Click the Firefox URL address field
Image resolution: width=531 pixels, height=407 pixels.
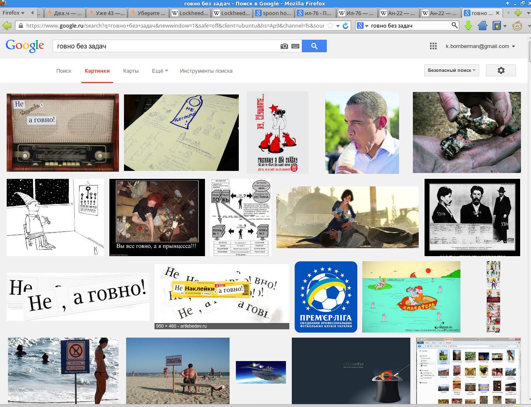pyautogui.click(x=174, y=25)
